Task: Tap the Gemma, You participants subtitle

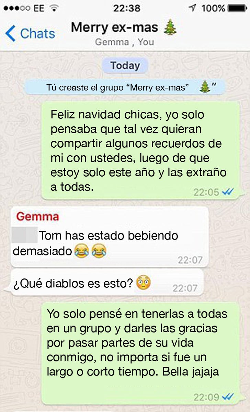Action: (x=124, y=42)
